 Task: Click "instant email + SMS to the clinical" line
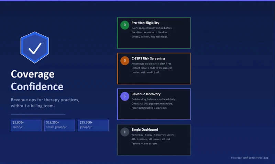coord(152,68)
